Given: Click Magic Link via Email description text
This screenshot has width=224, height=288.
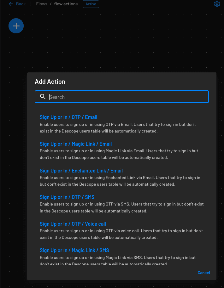Looking at the screenshot, I should point(119,154).
